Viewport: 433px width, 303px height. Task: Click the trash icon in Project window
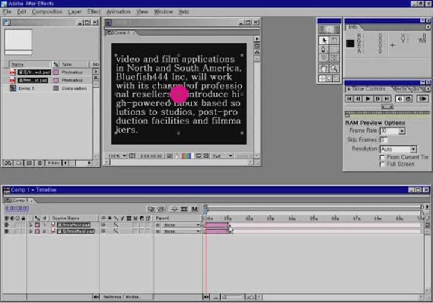tap(40, 163)
